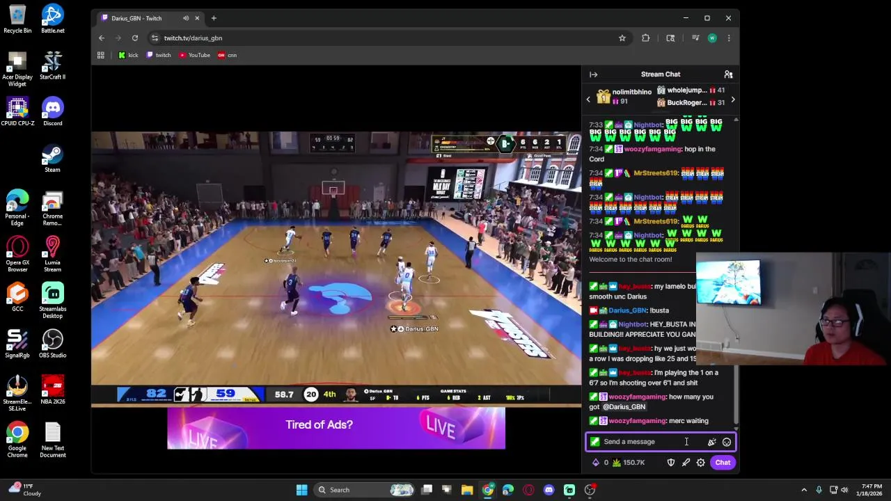Viewport: 891px width, 501px height.
Task: Open the chat community users list
Action: (728, 74)
